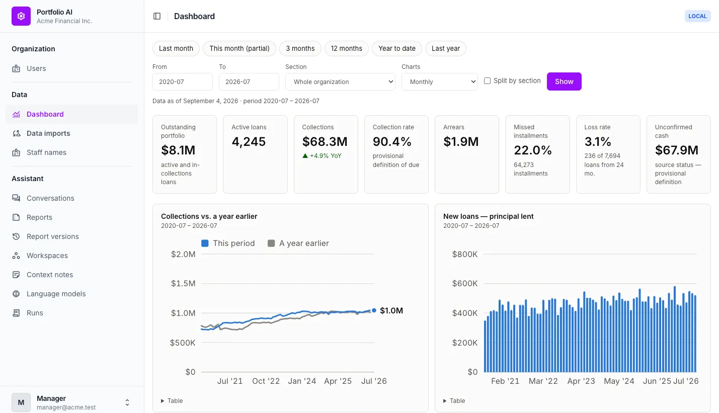Click the Show button
This screenshot has height=413, width=719.
564,81
